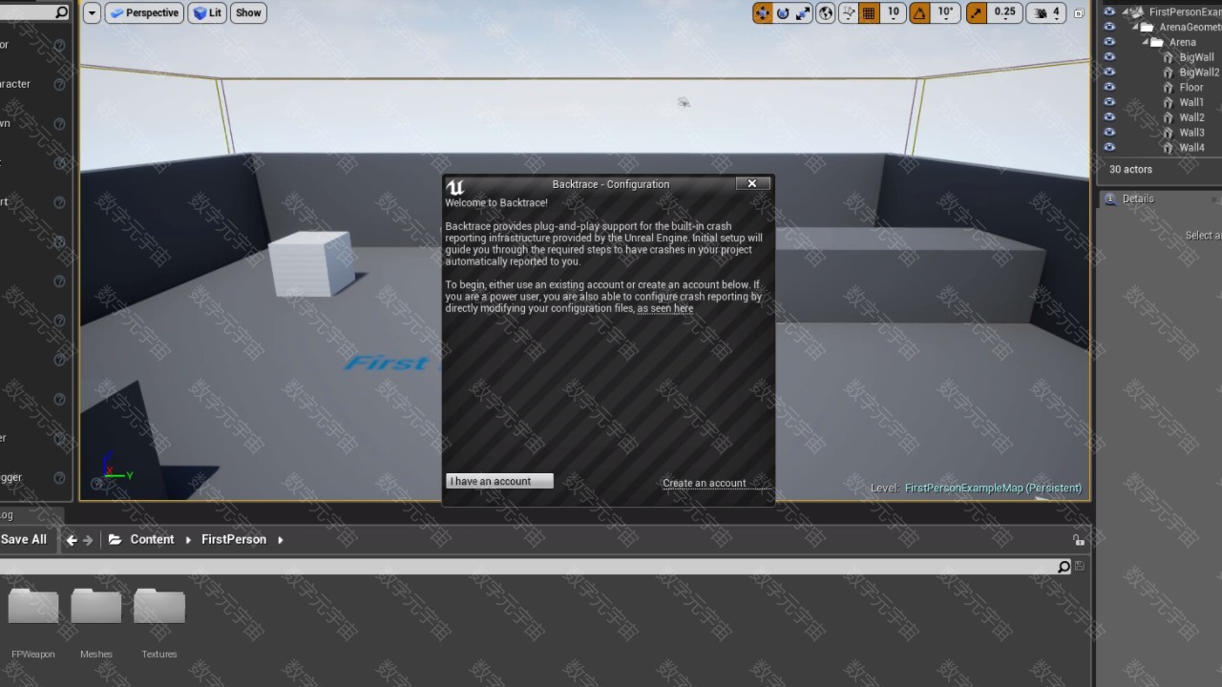Open scale snap value 0.25 dropdown
1222x687 pixels.
pos(1004,12)
